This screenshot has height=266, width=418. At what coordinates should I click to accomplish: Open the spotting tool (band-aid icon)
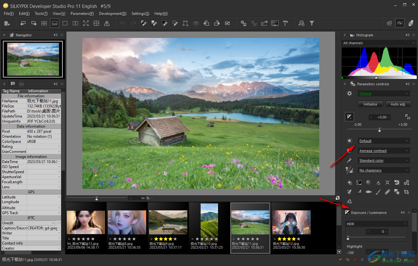pyautogui.click(x=387, y=192)
